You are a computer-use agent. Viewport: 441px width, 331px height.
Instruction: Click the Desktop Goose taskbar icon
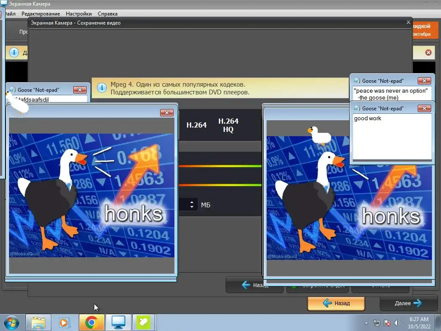[143, 322]
